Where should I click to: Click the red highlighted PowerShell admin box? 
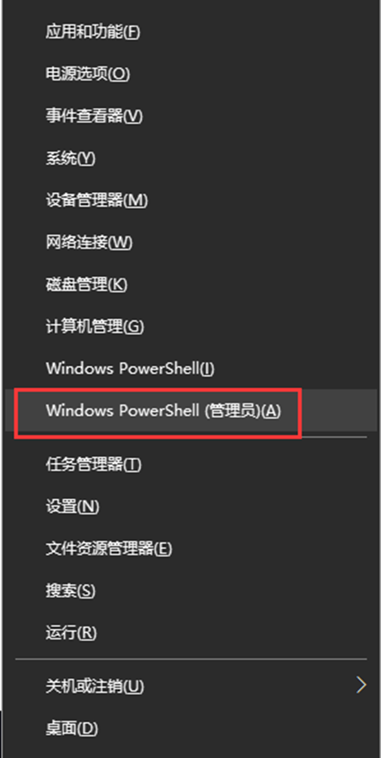pos(158,412)
